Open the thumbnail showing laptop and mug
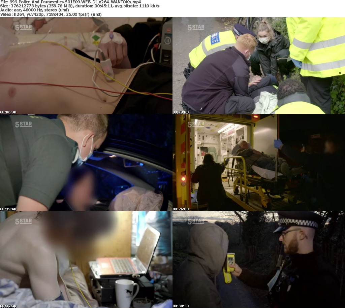This screenshot has width=345, height=308. click(x=86, y=260)
